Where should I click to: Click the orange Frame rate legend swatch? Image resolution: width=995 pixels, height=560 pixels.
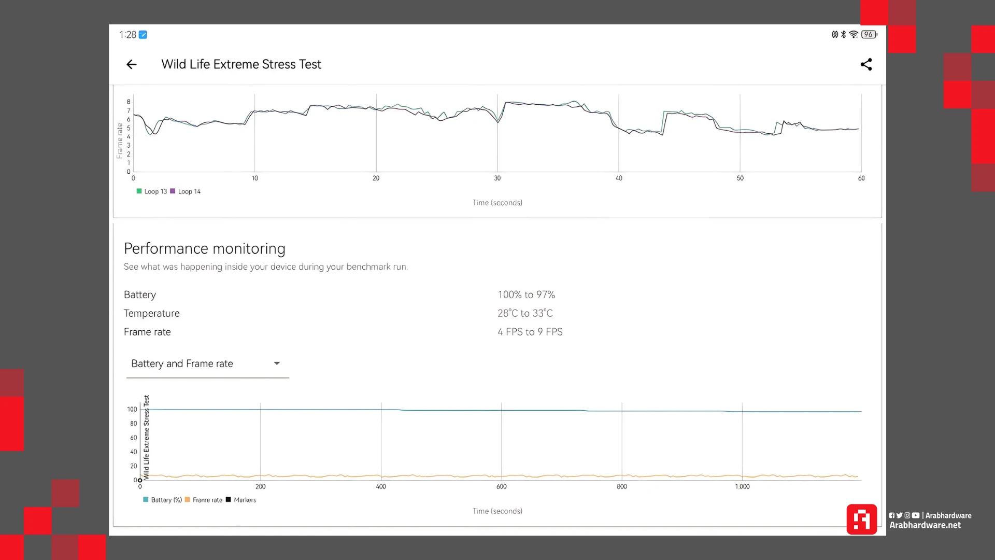tap(188, 500)
